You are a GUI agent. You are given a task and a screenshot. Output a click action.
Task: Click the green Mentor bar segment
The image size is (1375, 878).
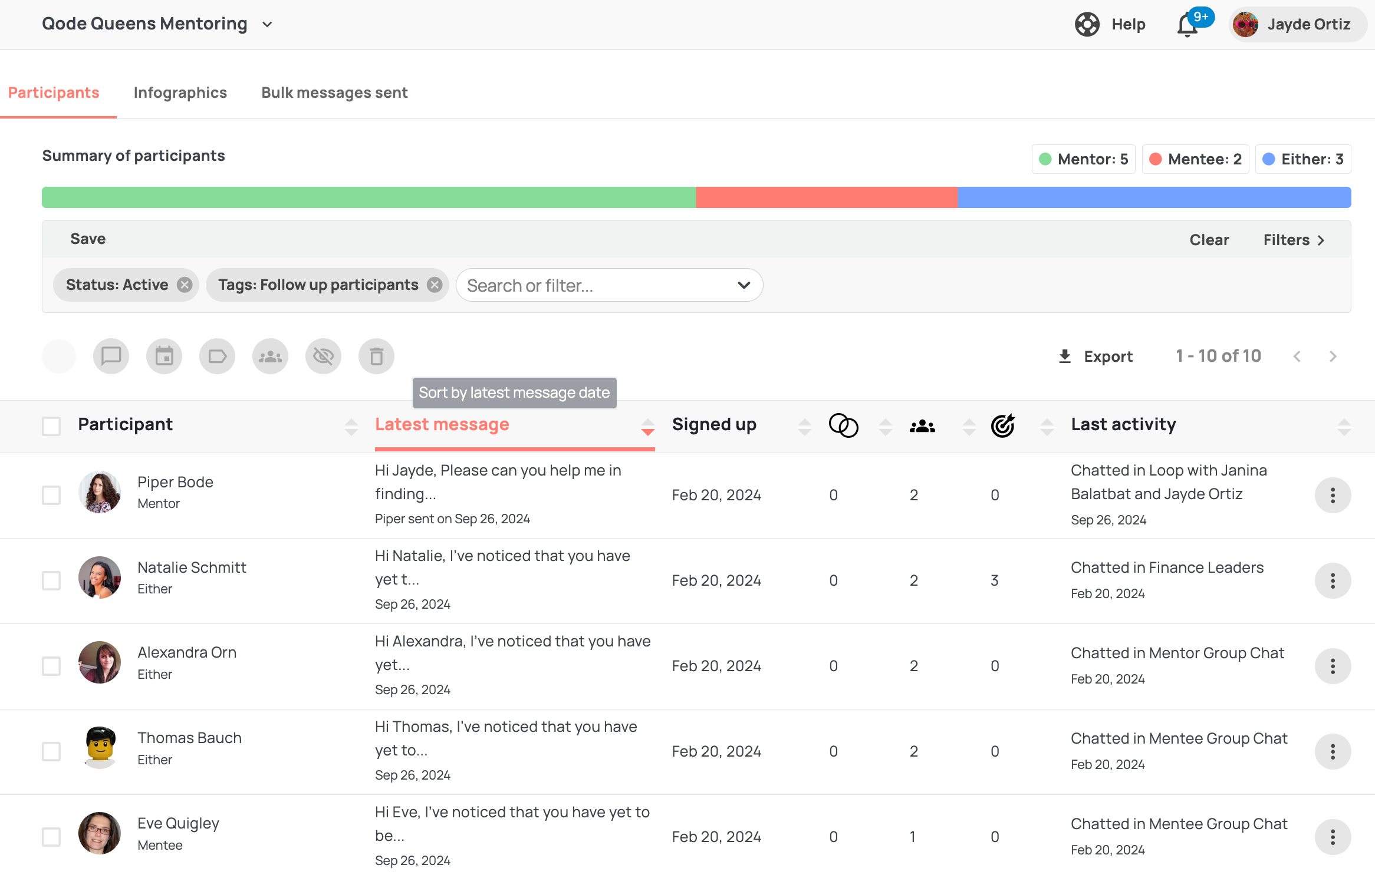369,197
